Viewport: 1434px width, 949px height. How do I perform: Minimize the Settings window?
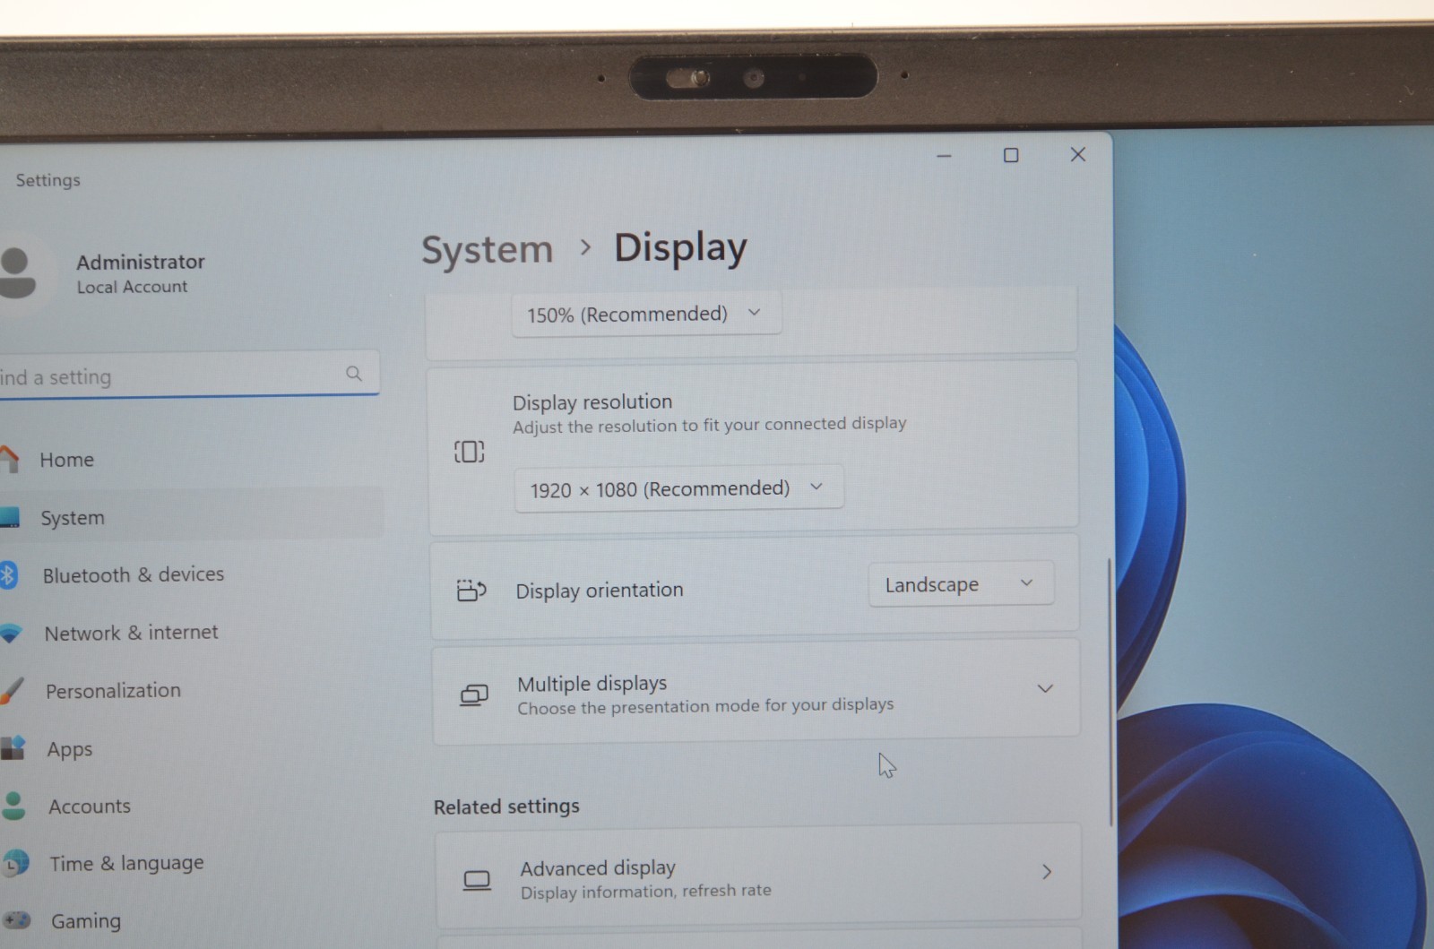(944, 156)
